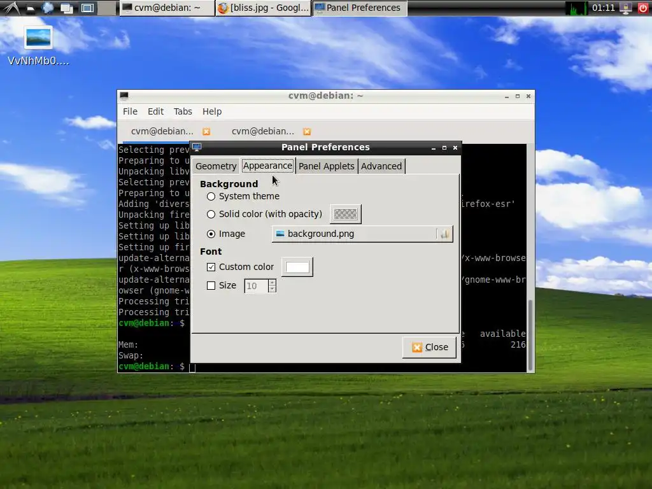Close the first terminal tab

coord(206,131)
